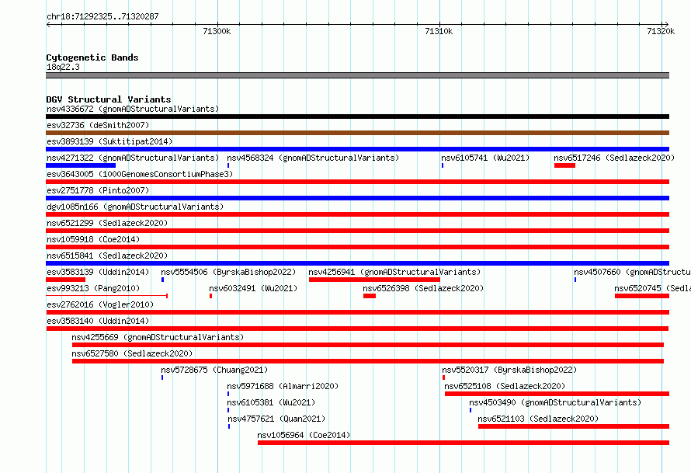
Task: Click the chr18:71292325..71320287 position label
Action: pos(102,16)
